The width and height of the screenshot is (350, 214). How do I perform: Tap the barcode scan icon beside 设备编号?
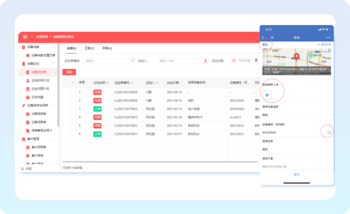pos(329,133)
